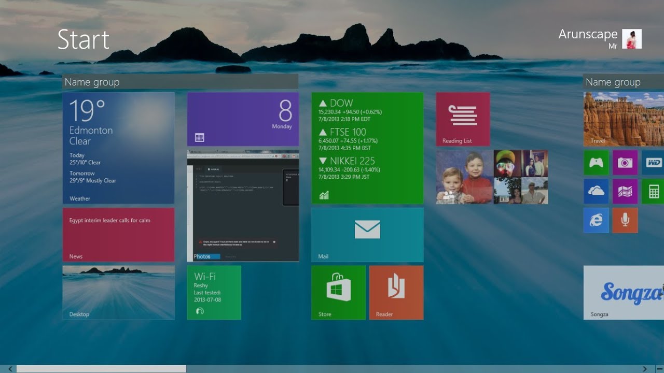Launch the Songza tile

click(x=624, y=293)
